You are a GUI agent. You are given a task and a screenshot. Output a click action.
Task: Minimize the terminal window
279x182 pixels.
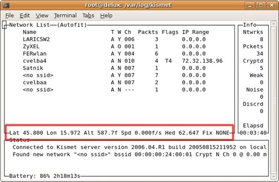coord(250,5)
